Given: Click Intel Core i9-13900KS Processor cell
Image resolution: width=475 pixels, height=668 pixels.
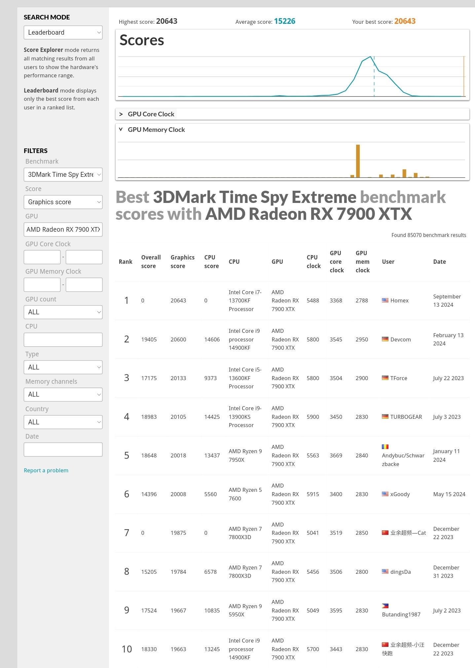Looking at the screenshot, I should [245, 417].
